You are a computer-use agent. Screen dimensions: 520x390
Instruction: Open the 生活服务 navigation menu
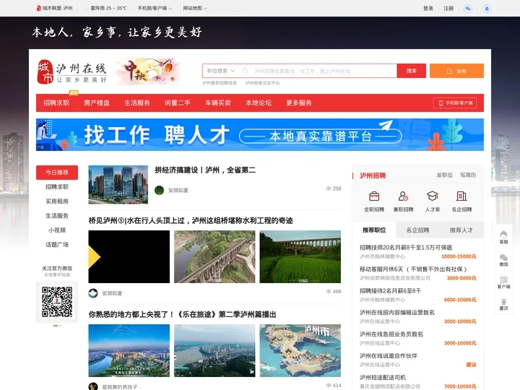point(137,103)
